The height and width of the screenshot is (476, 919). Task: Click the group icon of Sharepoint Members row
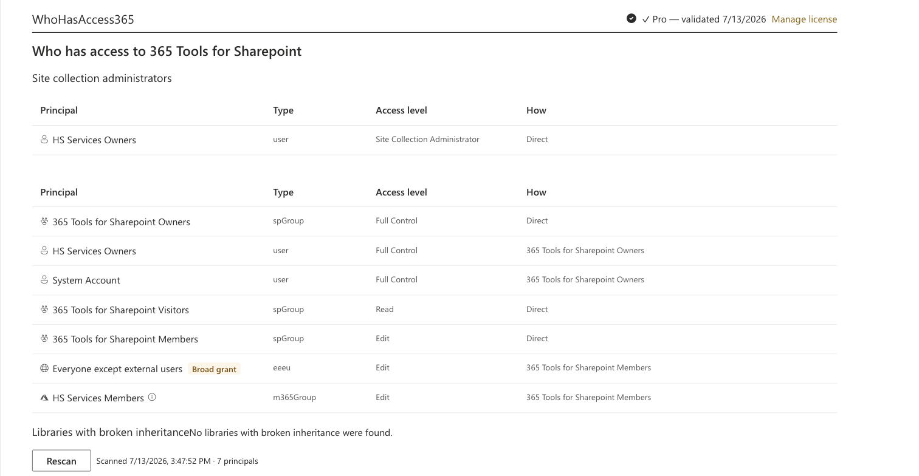[44, 339]
